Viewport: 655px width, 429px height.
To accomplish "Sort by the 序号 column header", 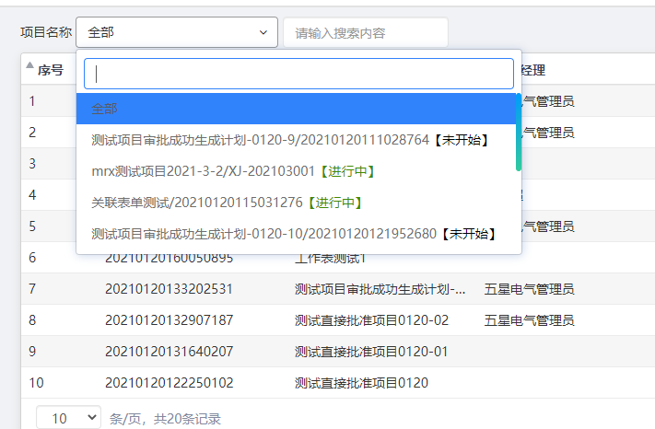I will (x=50, y=70).
